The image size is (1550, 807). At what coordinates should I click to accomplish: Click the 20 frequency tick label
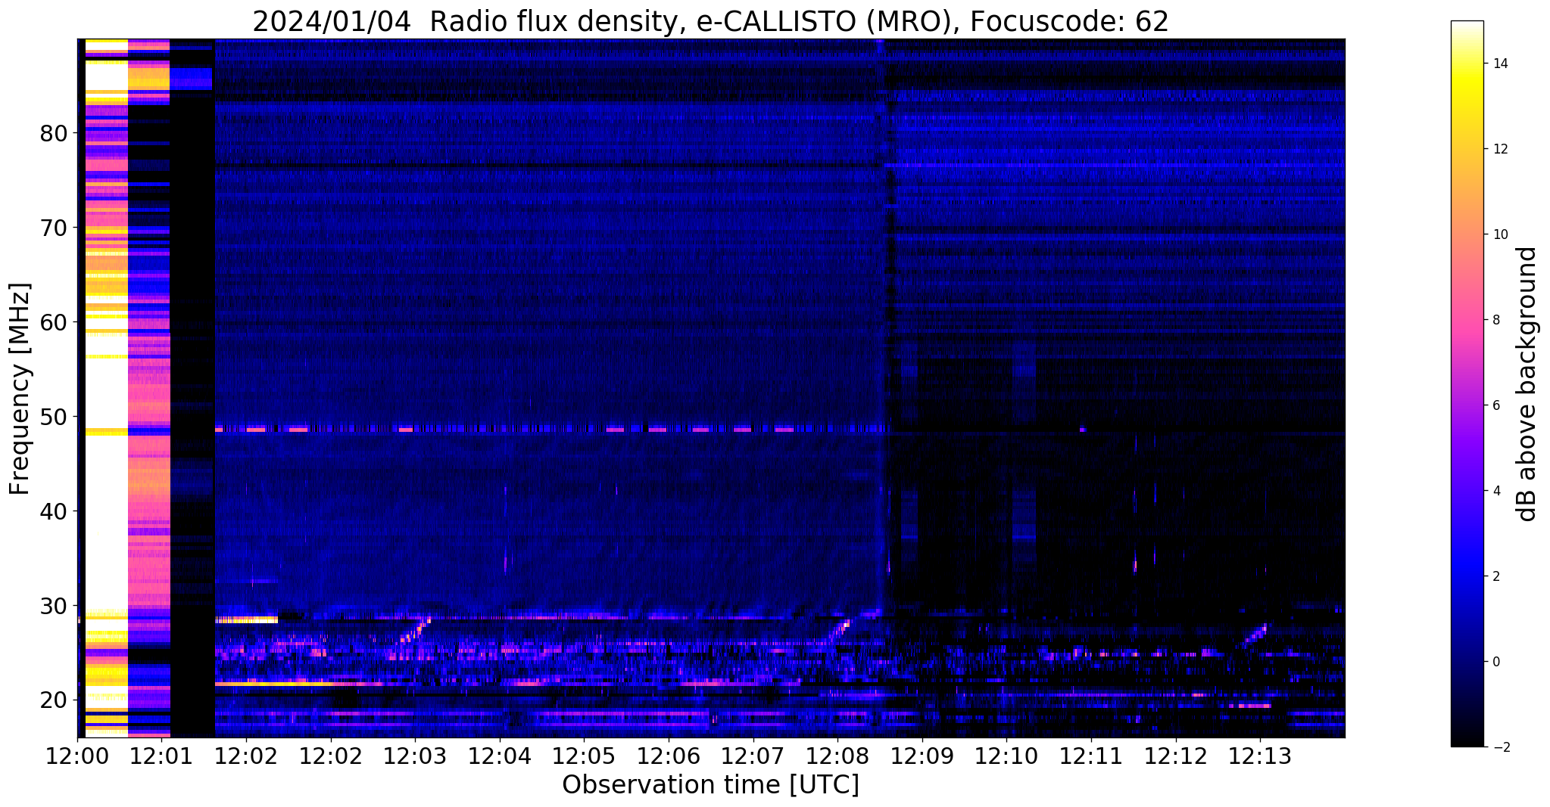[55, 700]
